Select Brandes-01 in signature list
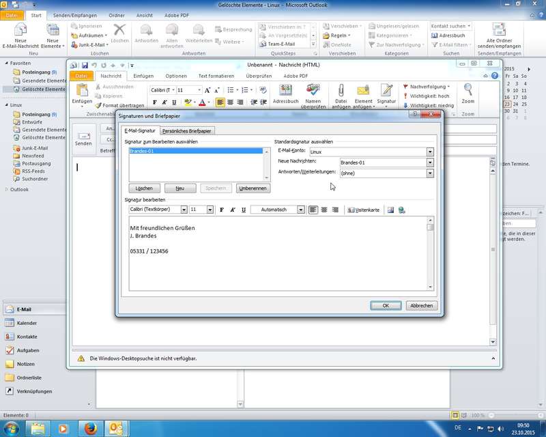 click(196, 151)
